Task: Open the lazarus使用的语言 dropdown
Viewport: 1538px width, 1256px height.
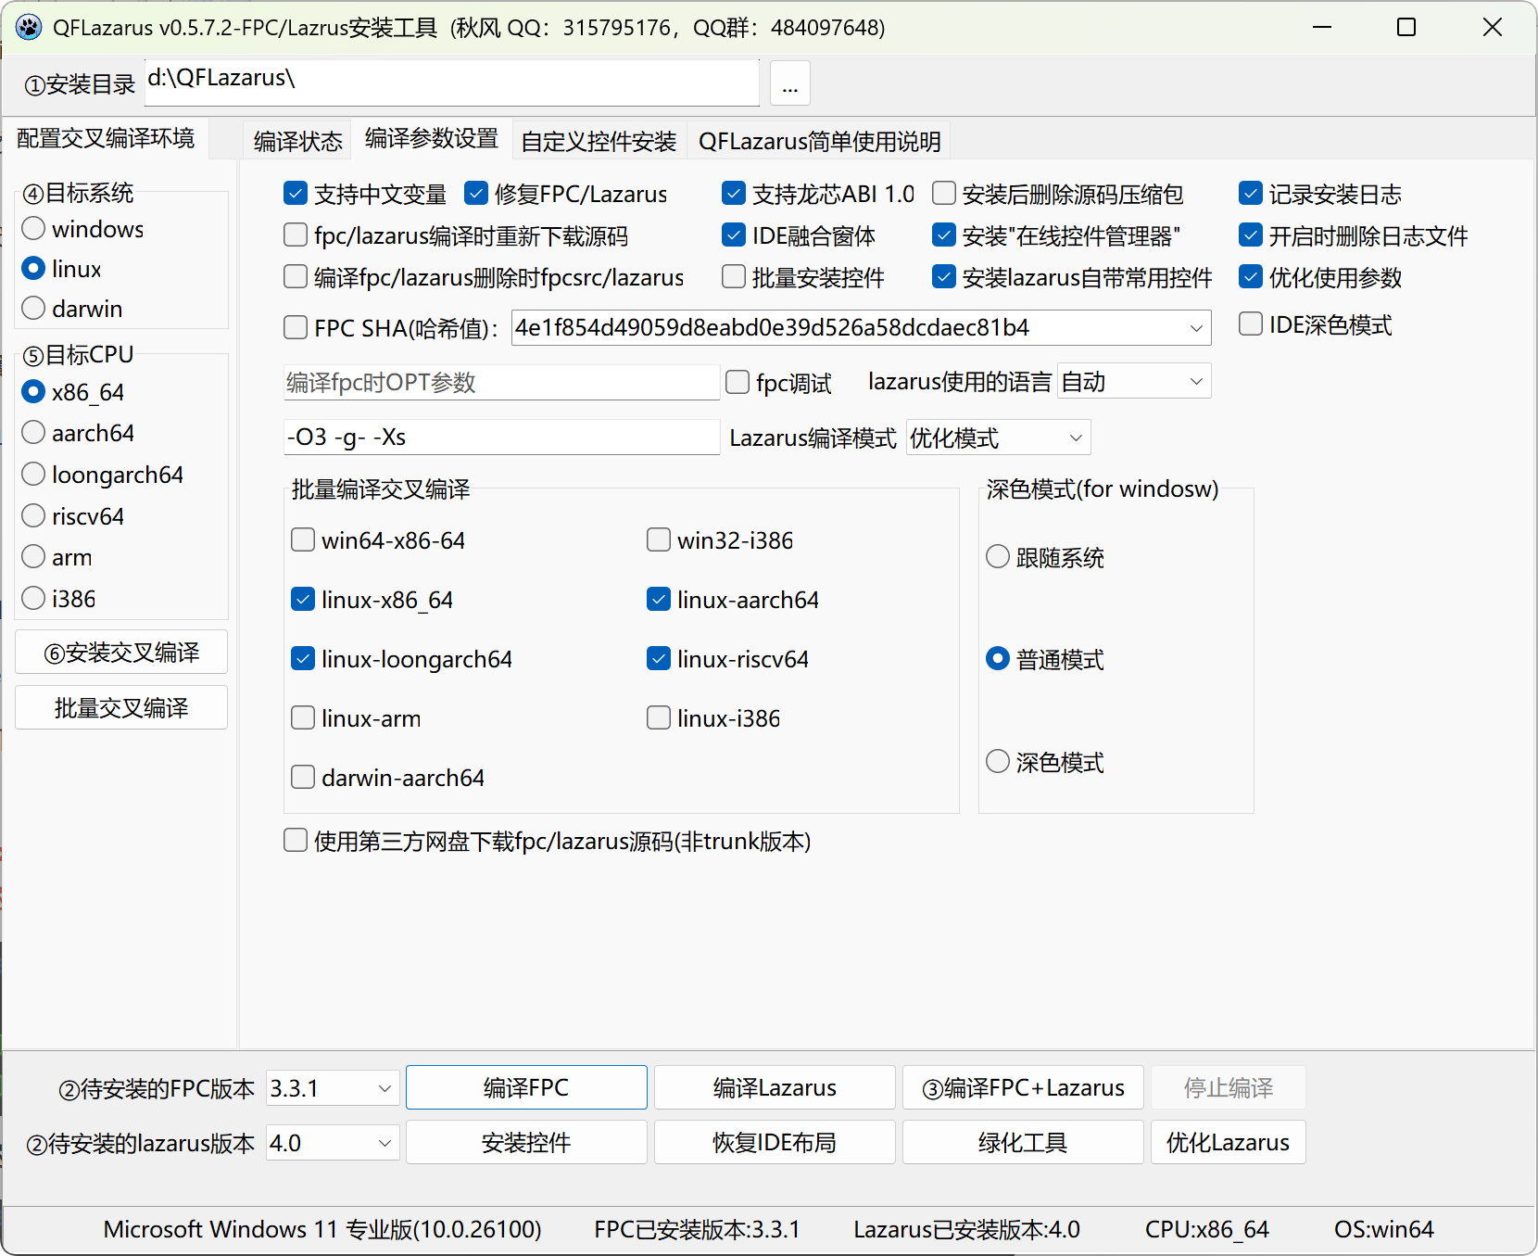Action: (x=1134, y=382)
